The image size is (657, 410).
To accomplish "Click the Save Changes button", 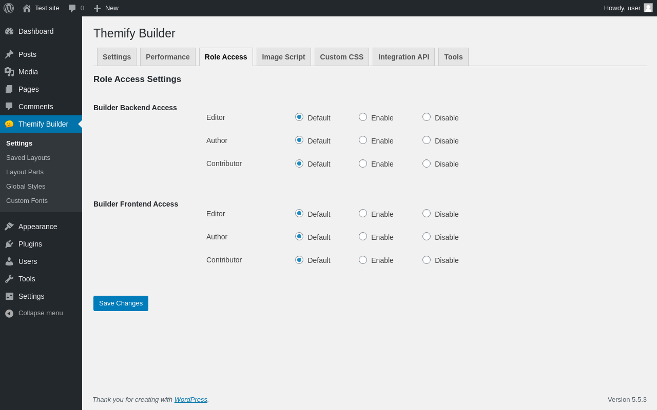I will (x=121, y=303).
